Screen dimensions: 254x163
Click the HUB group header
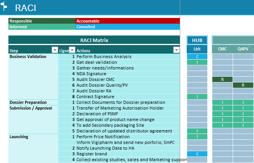[x=197, y=40]
